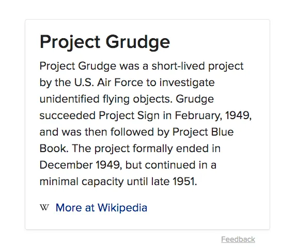Click the word 'Book.' starting the sixth line
281x247 pixels.
(54, 149)
